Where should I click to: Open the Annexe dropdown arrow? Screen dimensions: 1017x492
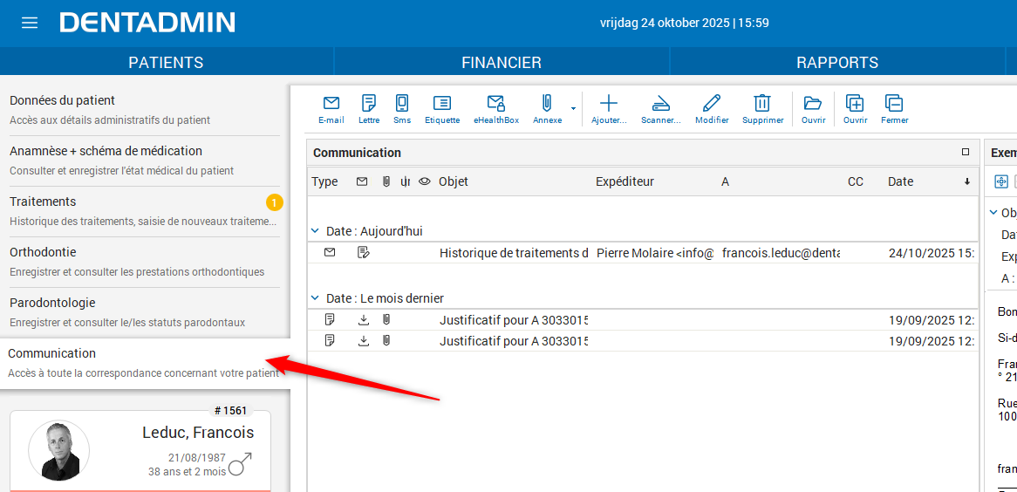(x=573, y=109)
